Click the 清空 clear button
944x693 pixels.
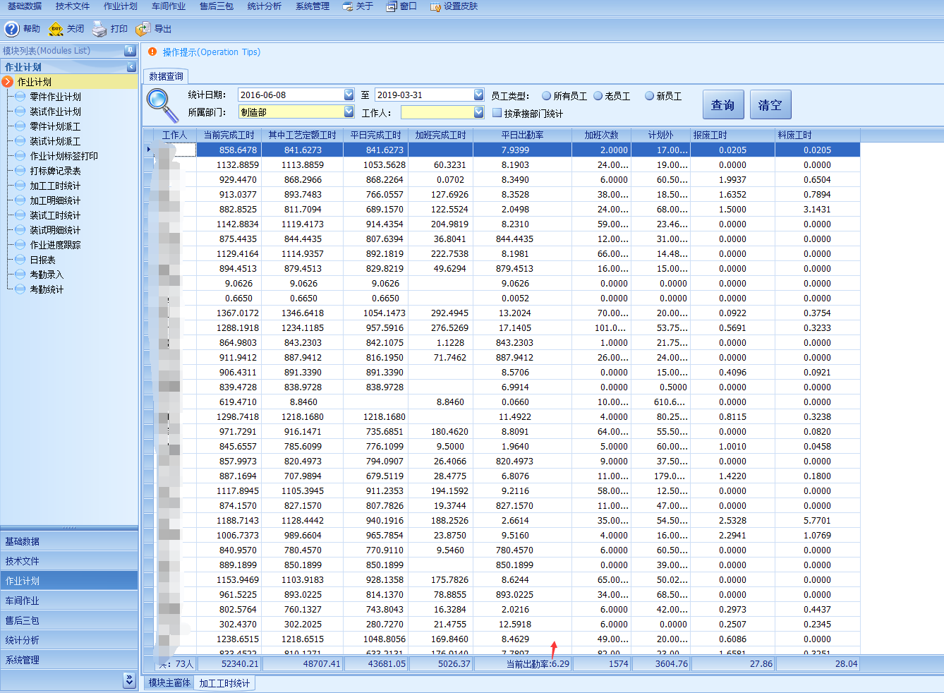[x=770, y=105]
